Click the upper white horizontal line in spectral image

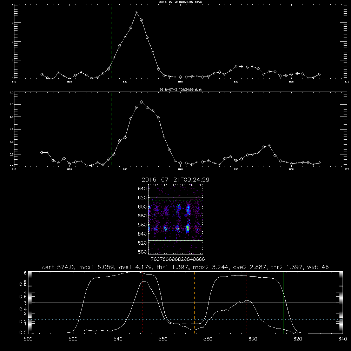(x=175, y=198)
